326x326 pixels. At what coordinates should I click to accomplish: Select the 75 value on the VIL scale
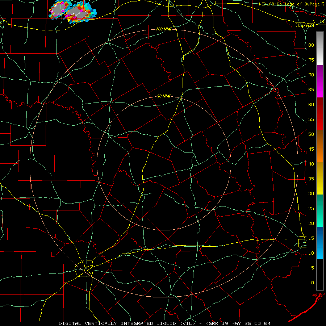click(311, 60)
